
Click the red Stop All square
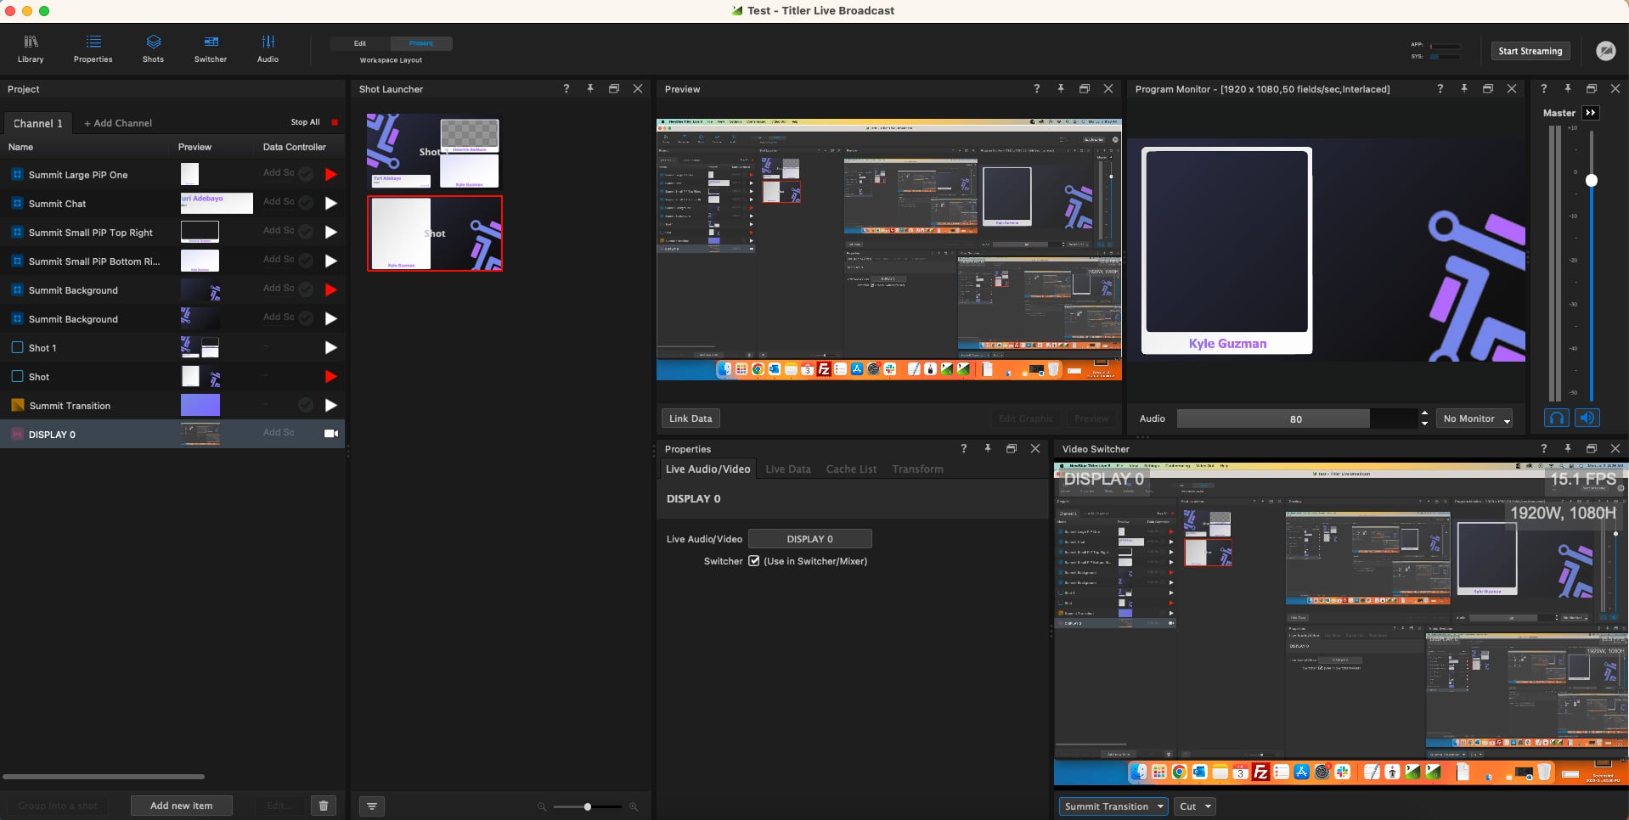[x=335, y=122]
